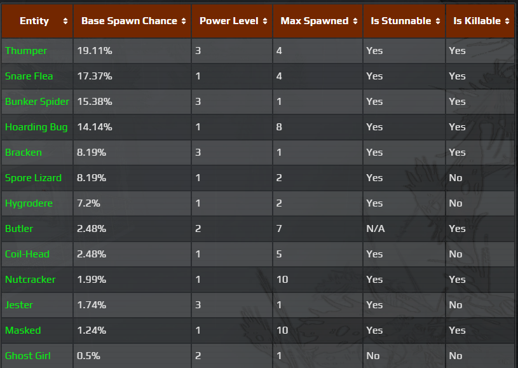518x368 pixels.
Task: Click the sort arrows beside Entity header
Action: tap(65, 21)
